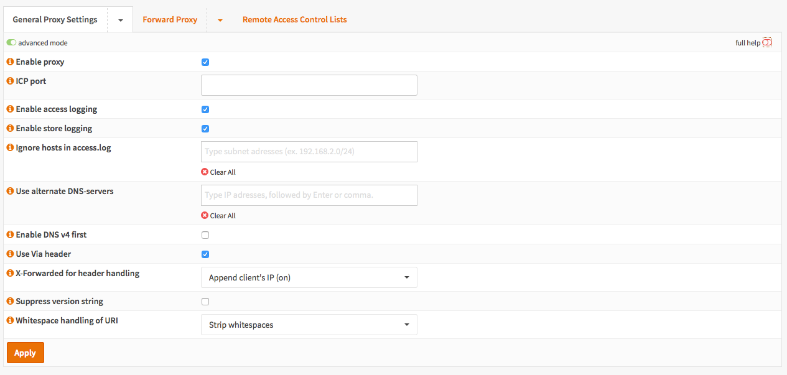Show help for Use alternate DNS-servers
The width and height of the screenshot is (787, 375).
click(10, 192)
